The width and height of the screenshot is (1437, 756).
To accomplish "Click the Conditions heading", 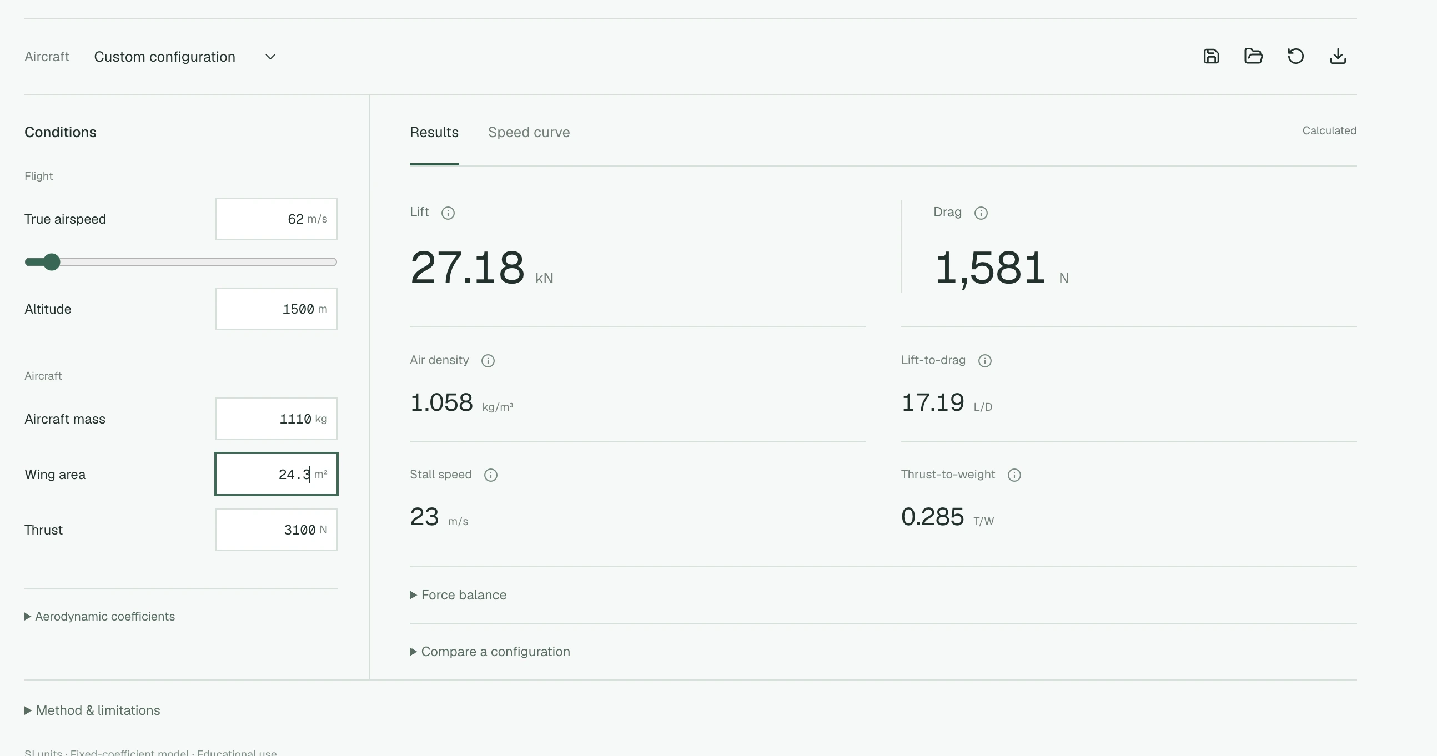I will 61,132.
